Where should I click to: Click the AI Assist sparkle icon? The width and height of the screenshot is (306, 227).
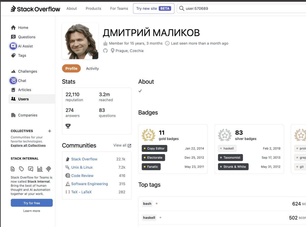tap(13, 46)
